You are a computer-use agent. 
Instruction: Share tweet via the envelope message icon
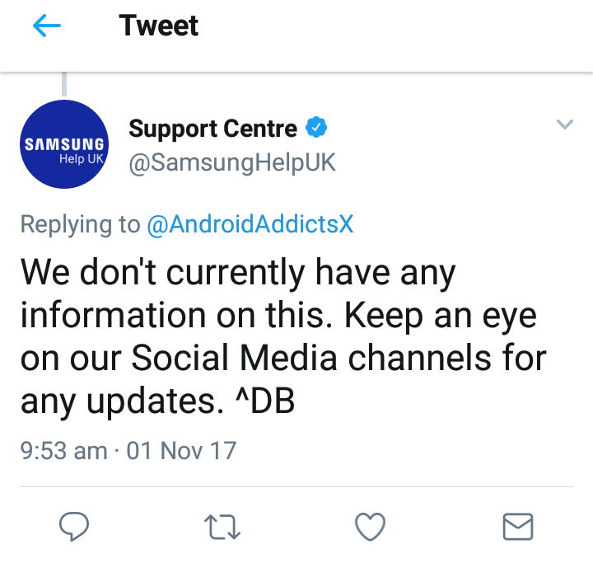(518, 527)
